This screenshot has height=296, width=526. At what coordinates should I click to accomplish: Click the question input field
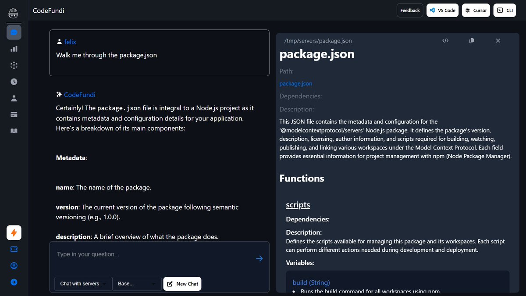[153, 254]
